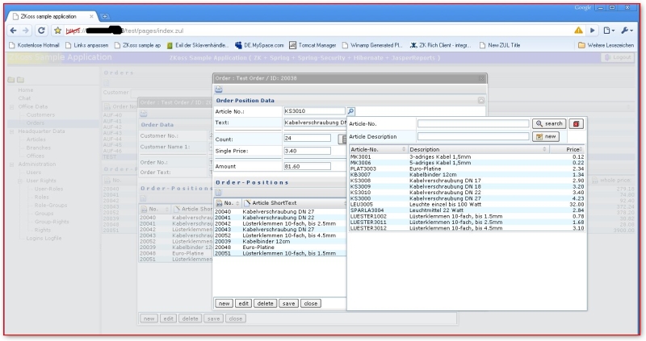Viewport: 646px width, 341px height.
Task: Click the document icon under Order-Positions heading
Action: coord(219,193)
